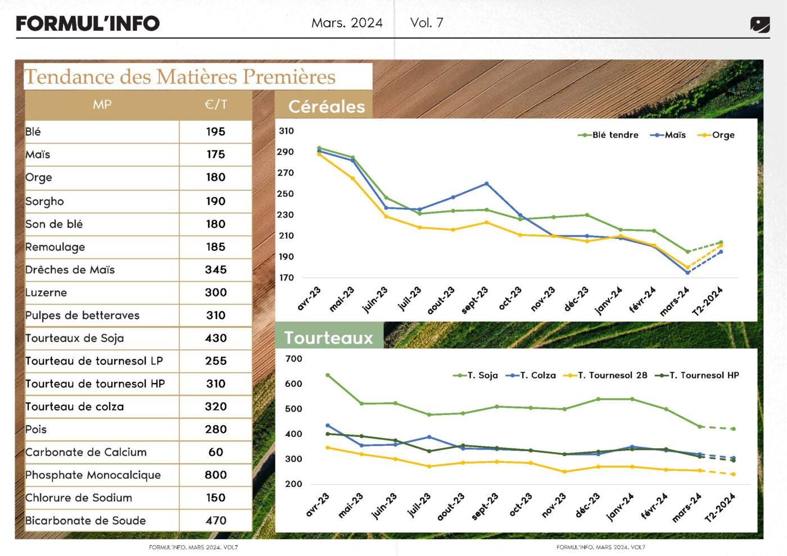Click the 'T. Colza' legend entry
The image size is (787, 556).
[x=531, y=375]
